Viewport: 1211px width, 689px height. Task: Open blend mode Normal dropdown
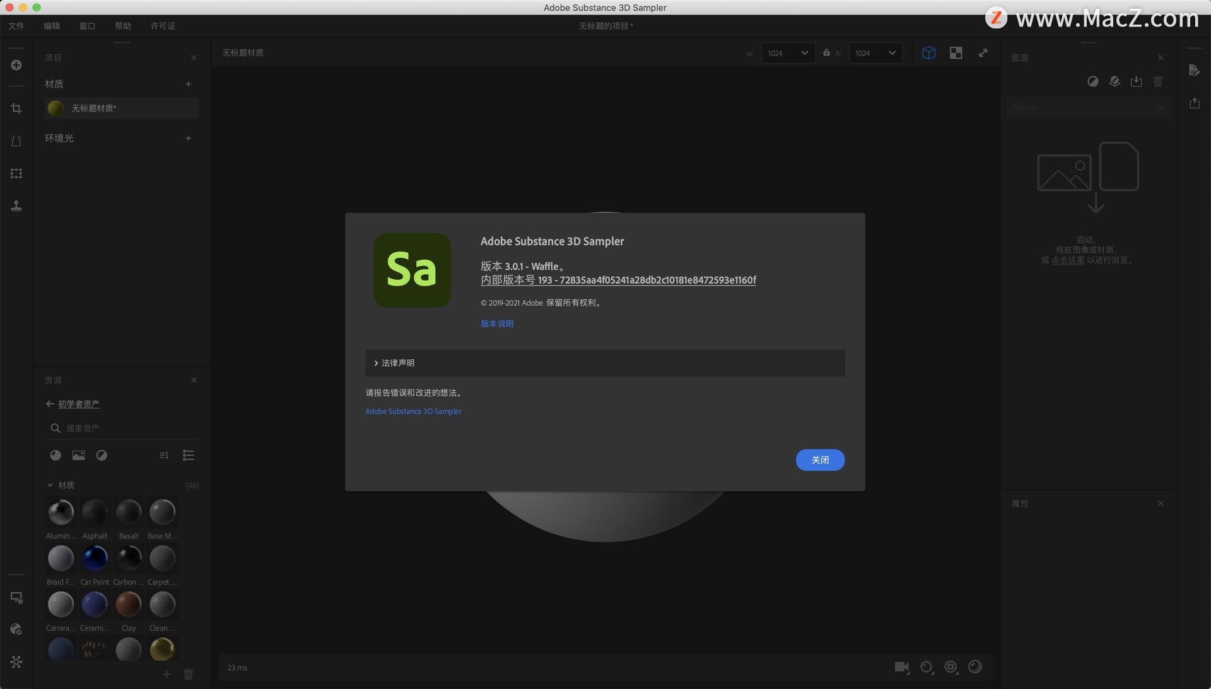pos(1089,107)
